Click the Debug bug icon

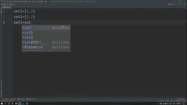pos(180,4)
